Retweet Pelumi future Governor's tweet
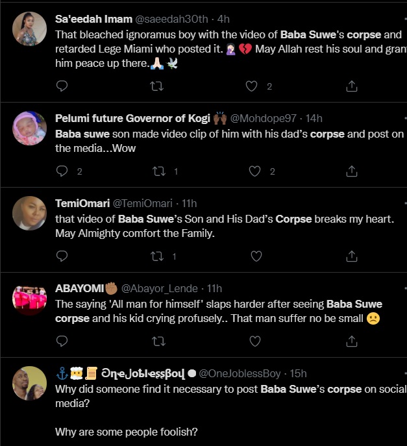The height and width of the screenshot is (446, 407). (156, 171)
